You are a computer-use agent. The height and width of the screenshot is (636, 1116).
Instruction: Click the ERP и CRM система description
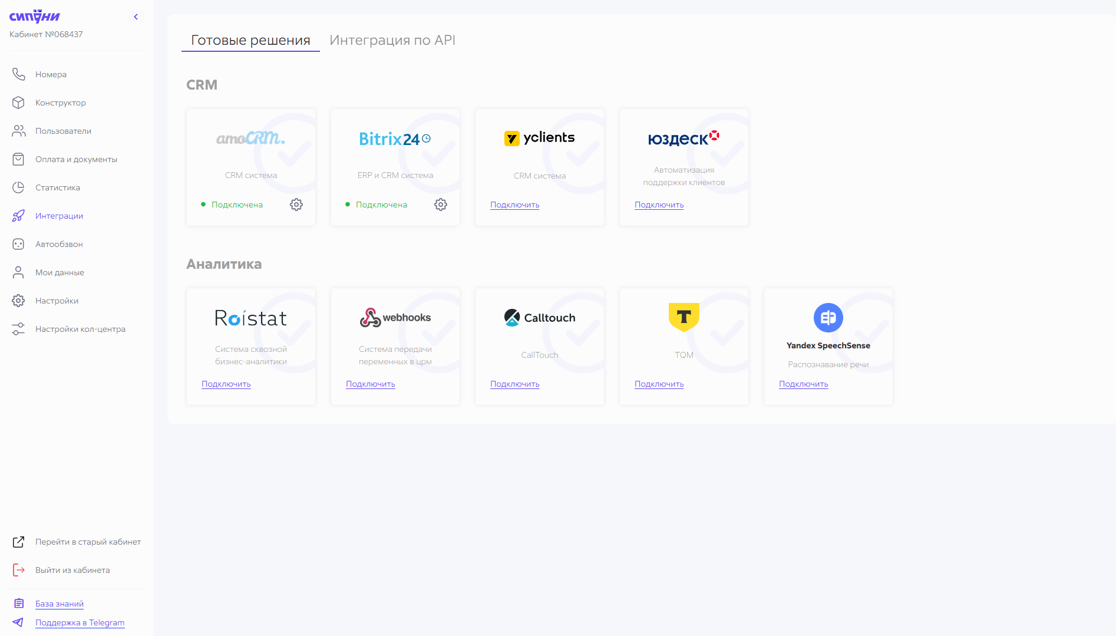[395, 175]
